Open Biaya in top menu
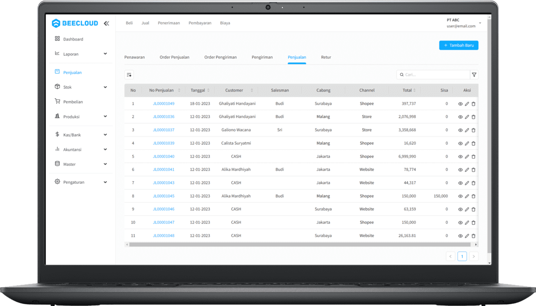Viewport: 536px width, 306px height. tap(225, 23)
